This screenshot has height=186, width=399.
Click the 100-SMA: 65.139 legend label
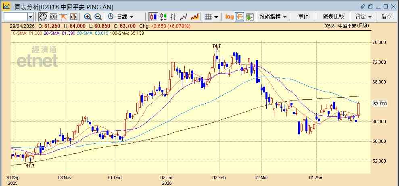126,33
